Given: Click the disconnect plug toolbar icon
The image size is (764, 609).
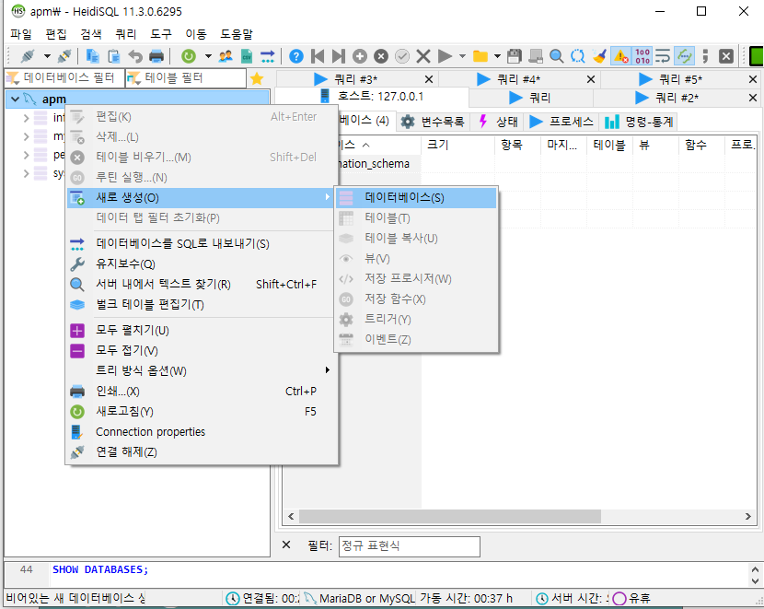Looking at the screenshot, I should [64, 56].
